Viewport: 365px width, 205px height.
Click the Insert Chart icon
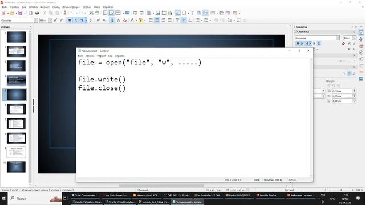(171, 13)
